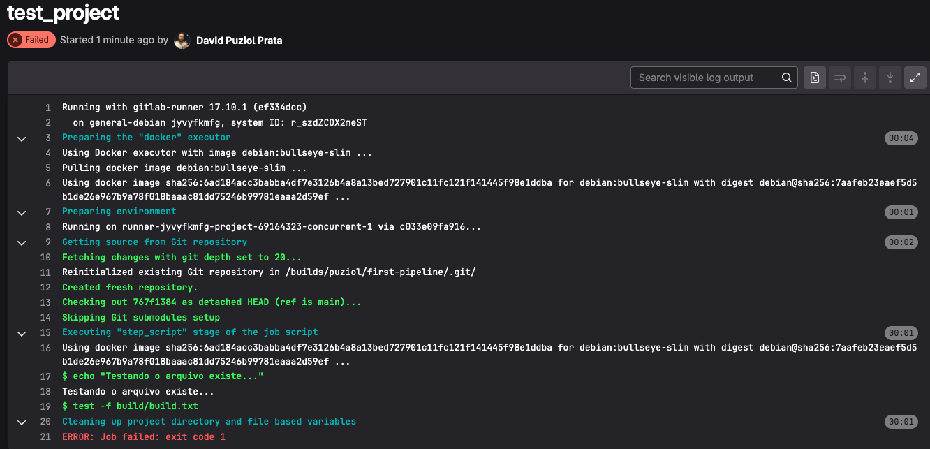Viewport: 930px width, 449px height.
Task: Click log line number 21
Action: 46,437
